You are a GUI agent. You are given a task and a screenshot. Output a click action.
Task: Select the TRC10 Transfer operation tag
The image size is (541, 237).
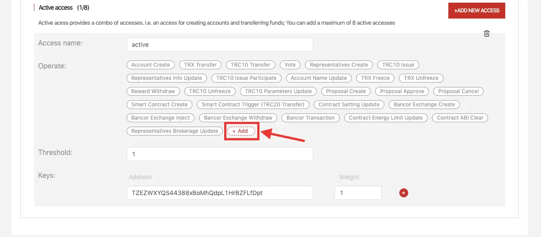pos(251,65)
